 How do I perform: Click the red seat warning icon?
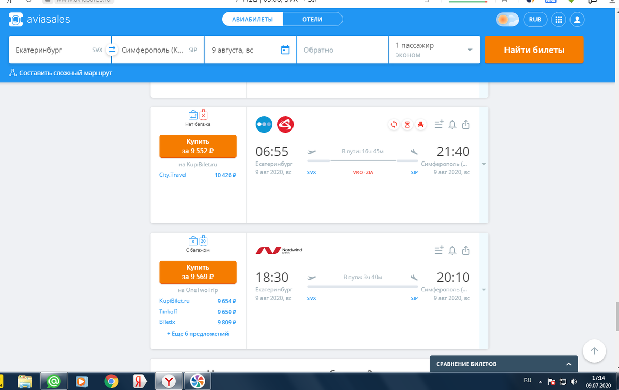pos(420,124)
